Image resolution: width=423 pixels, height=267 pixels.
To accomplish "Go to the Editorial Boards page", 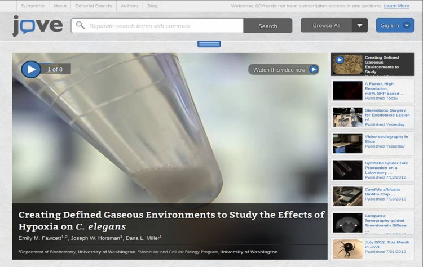I will click(x=93, y=6).
